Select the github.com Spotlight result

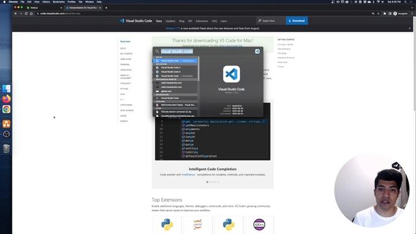tap(175, 91)
